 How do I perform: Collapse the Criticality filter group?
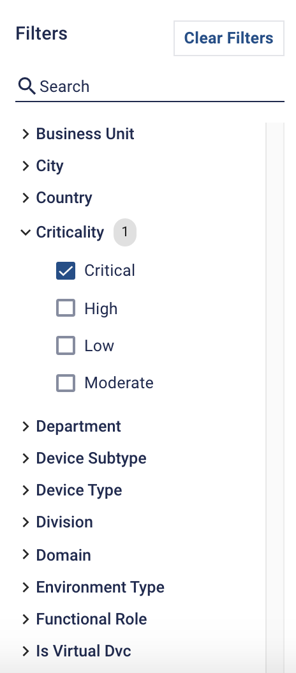[x=26, y=232]
